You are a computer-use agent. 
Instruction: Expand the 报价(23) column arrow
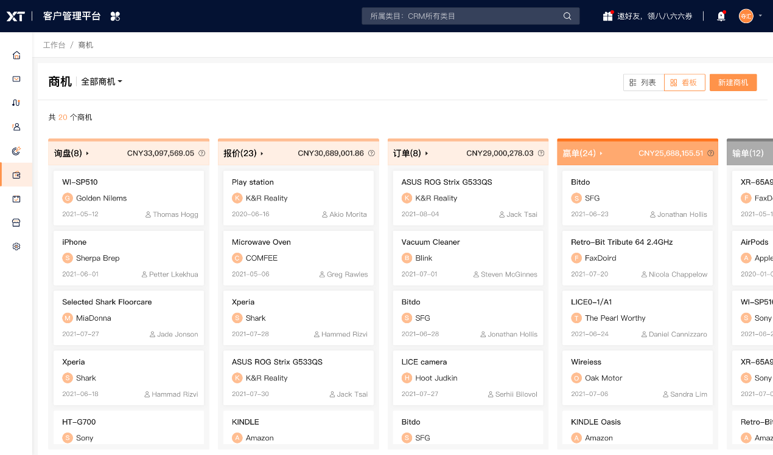pos(262,154)
